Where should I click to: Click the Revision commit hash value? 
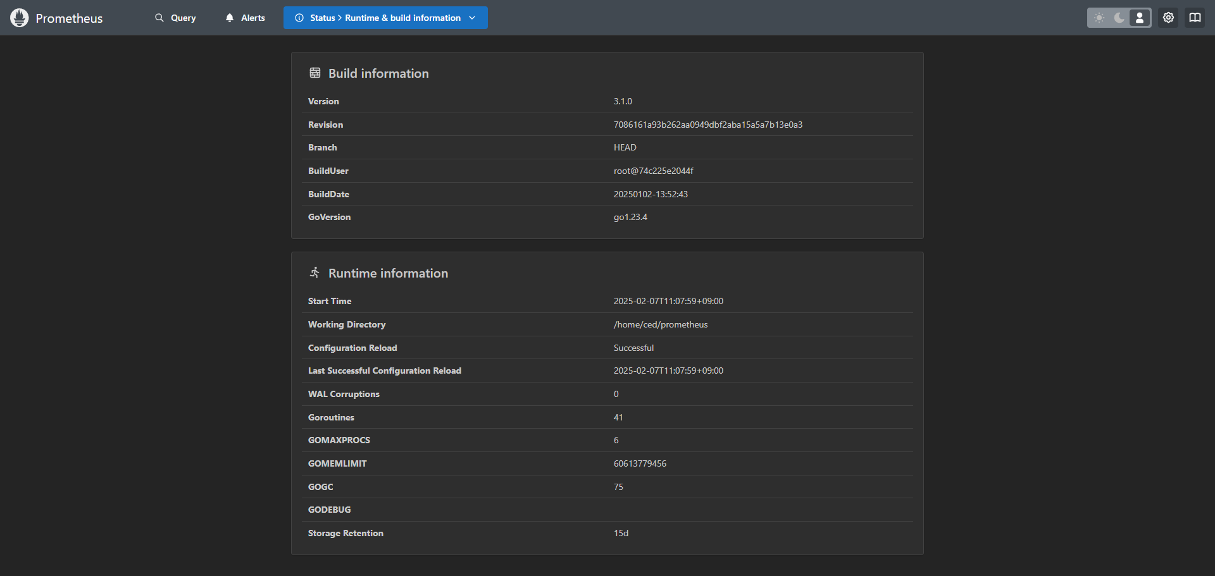[707, 125]
